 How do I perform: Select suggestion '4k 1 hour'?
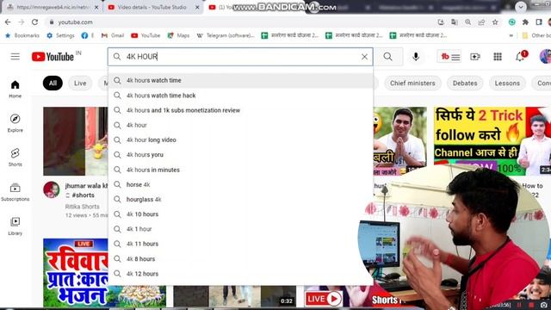[x=241, y=229]
